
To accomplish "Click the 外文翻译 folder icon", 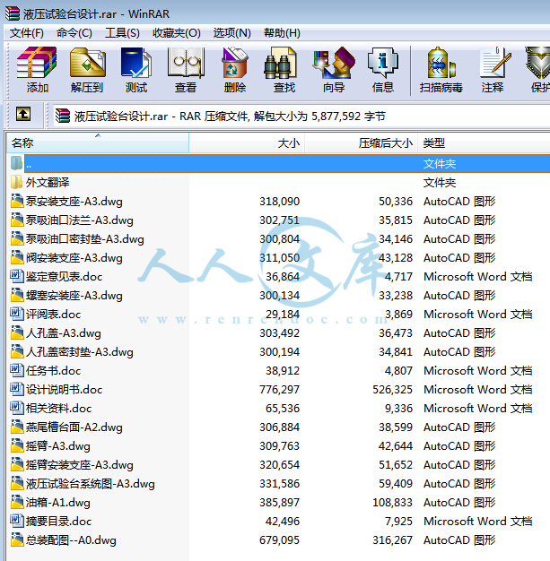I will click(16, 182).
